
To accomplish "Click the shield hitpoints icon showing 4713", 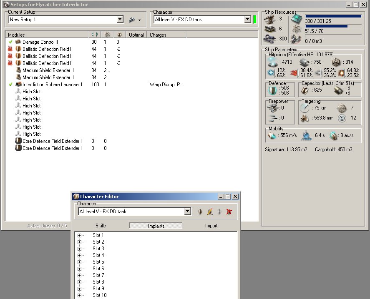I will (273, 62).
